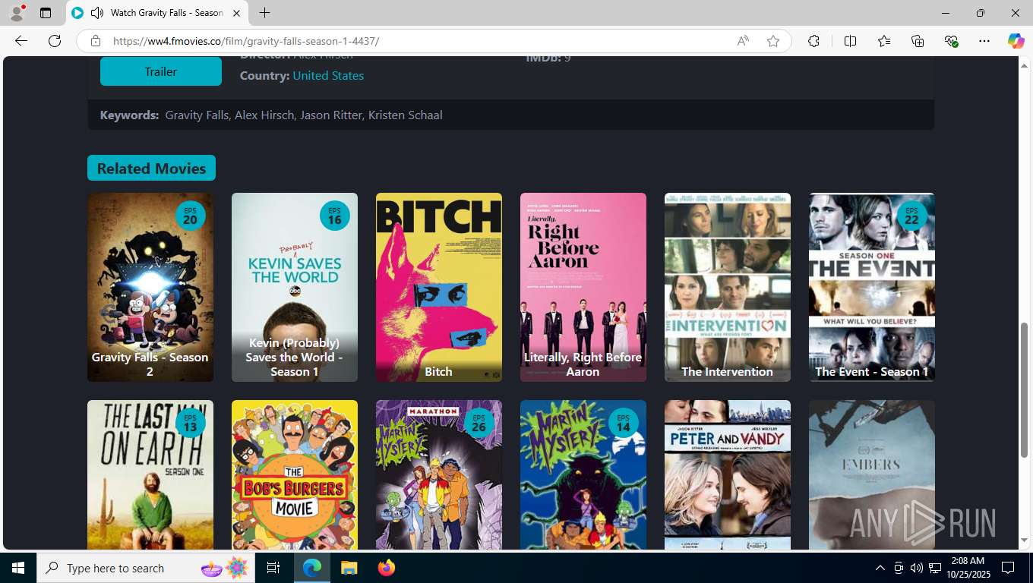
Task: Click EPS 13 badge on Last Man
Action: pos(190,423)
